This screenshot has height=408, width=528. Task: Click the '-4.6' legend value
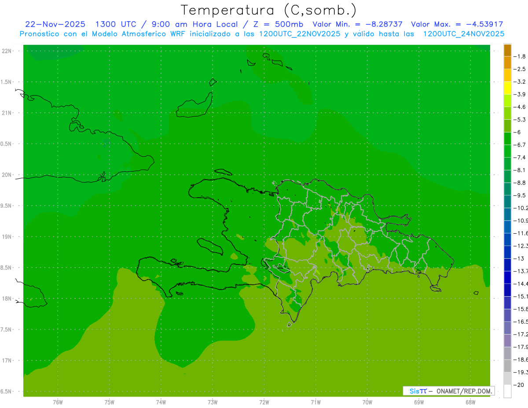[x=520, y=107]
